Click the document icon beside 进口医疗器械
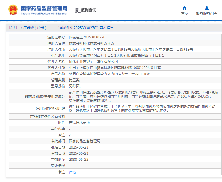Screen dimensions: 222x182 click(x=10, y=28)
